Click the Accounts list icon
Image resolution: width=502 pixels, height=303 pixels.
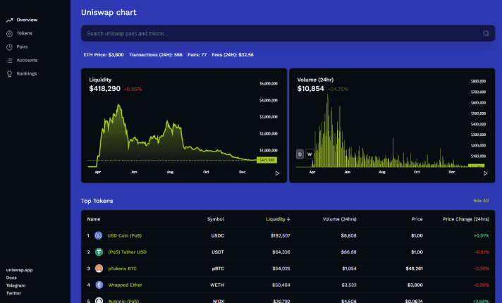(9, 61)
